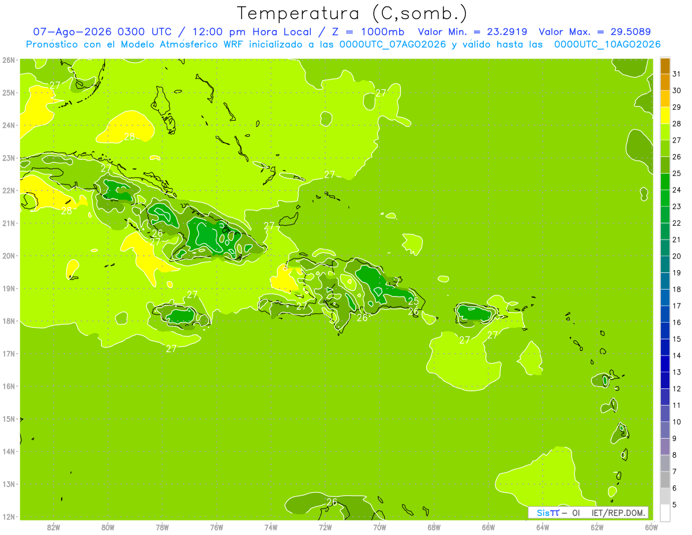The width and height of the screenshot is (692, 535).
Task: Click the '26N' latitude axis label
Action: (9, 60)
